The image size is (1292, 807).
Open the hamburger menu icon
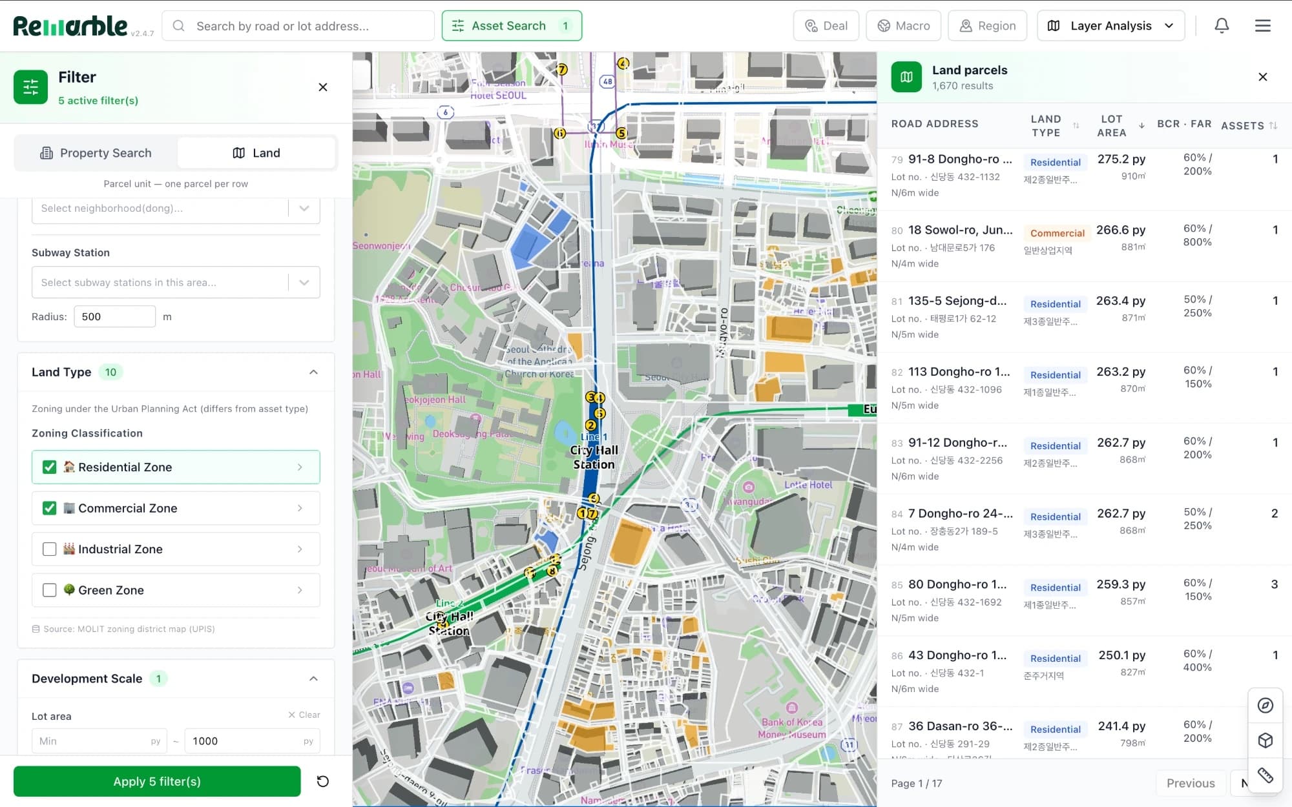click(x=1263, y=26)
